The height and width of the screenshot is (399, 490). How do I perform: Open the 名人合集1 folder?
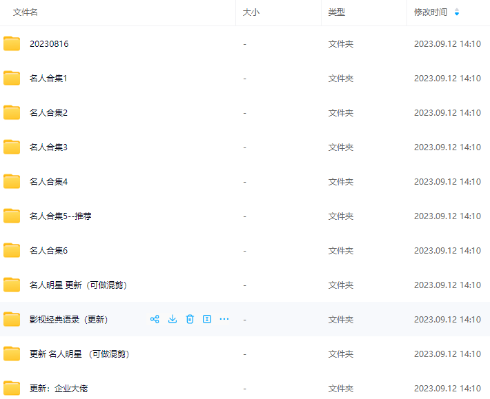point(48,79)
